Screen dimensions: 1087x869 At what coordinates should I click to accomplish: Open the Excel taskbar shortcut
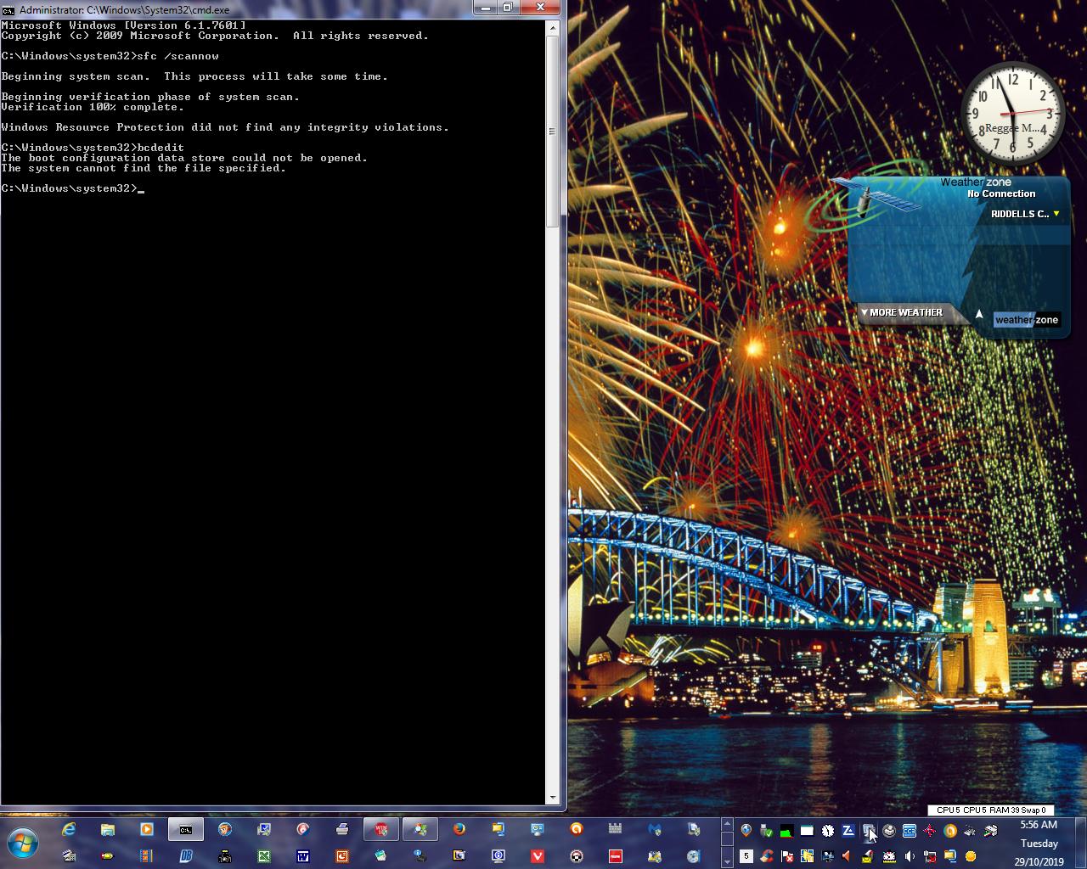pos(264,856)
